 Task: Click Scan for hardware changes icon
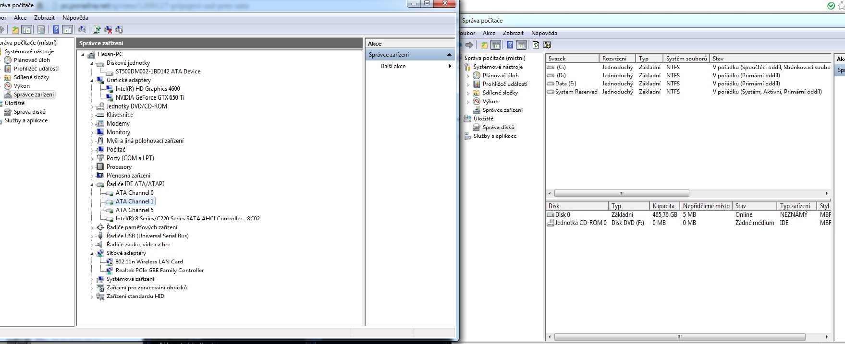coord(82,30)
